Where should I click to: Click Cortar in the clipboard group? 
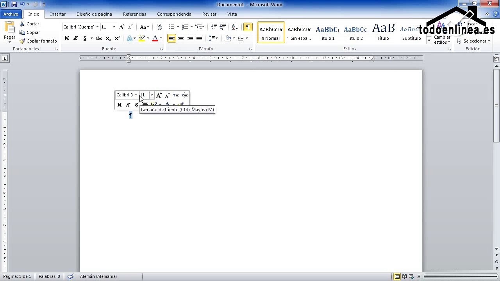point(30,24)
